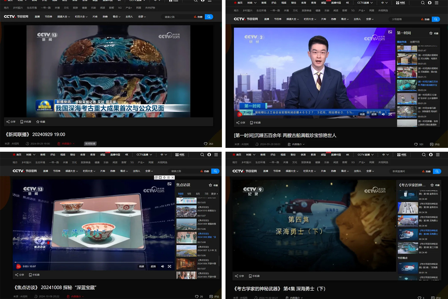The height and width of the screenshot is (299, 448).
Task: Select 10月 tab in 焦点访谈 sidebar
Action: (180, 194)
